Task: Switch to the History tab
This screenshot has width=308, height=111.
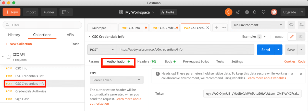Action: (x=14, y=35)
